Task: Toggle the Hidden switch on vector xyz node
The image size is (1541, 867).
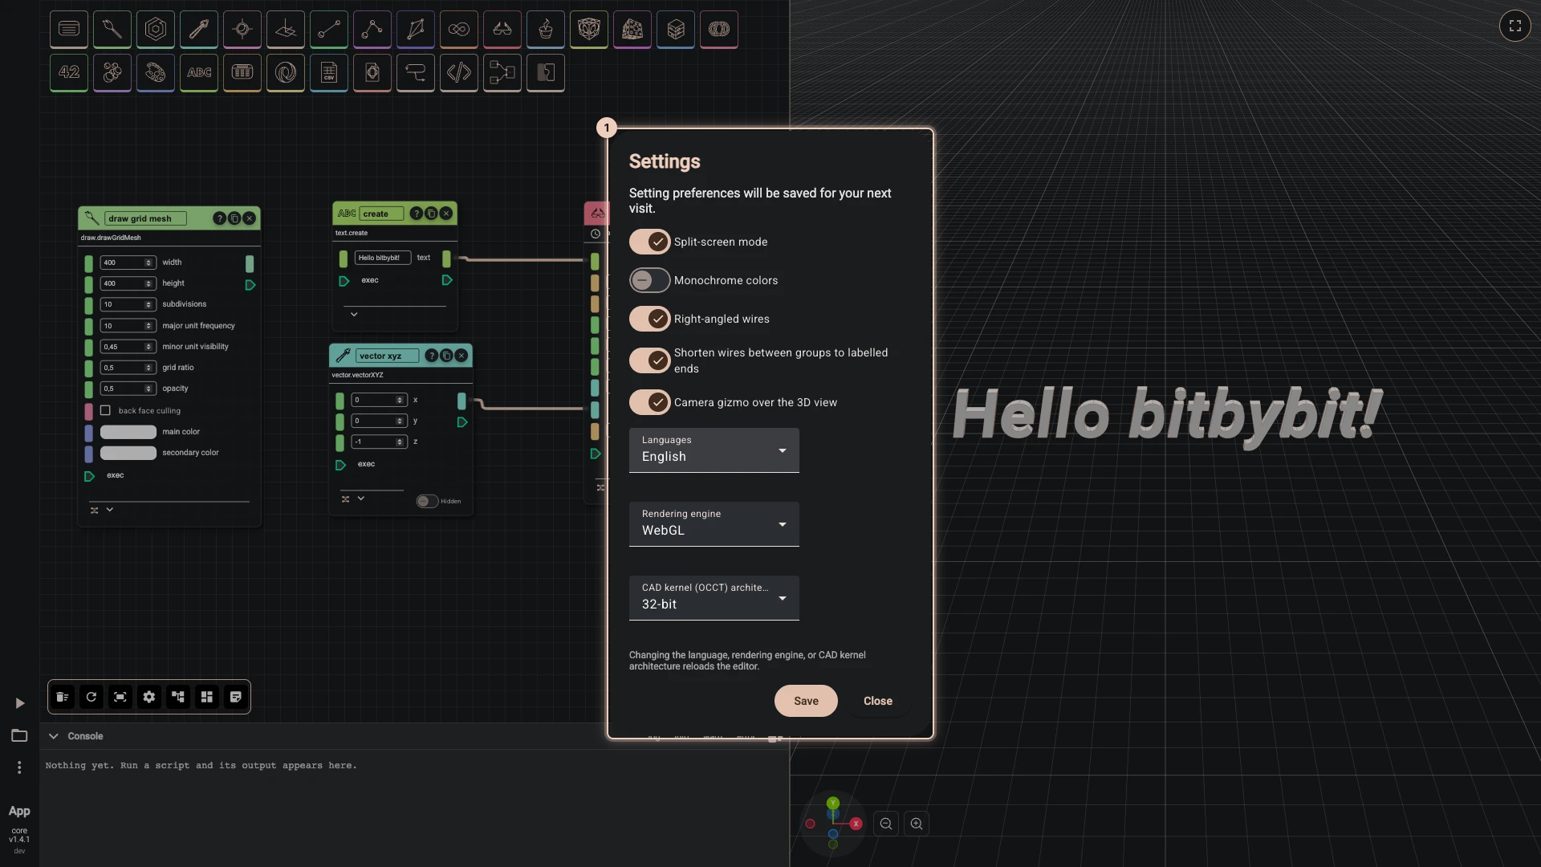Action: click(x=427, y=501)
